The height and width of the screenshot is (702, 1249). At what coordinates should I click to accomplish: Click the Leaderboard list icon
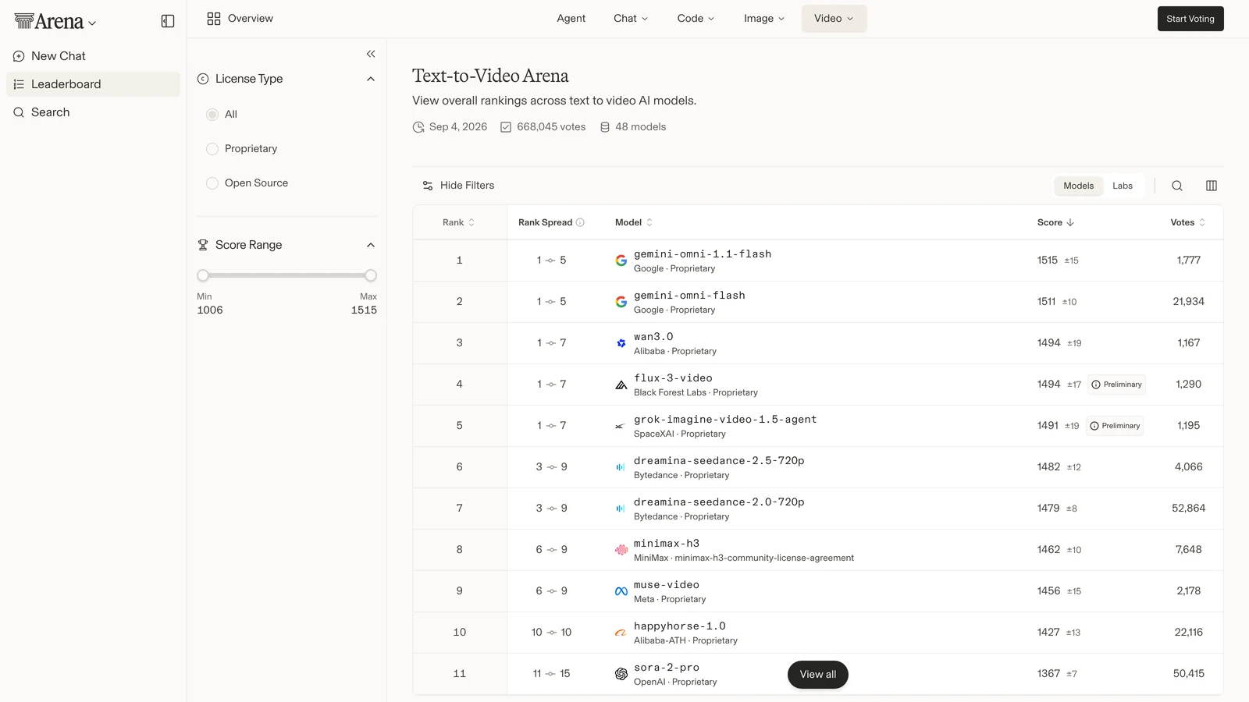pos(19,84)
